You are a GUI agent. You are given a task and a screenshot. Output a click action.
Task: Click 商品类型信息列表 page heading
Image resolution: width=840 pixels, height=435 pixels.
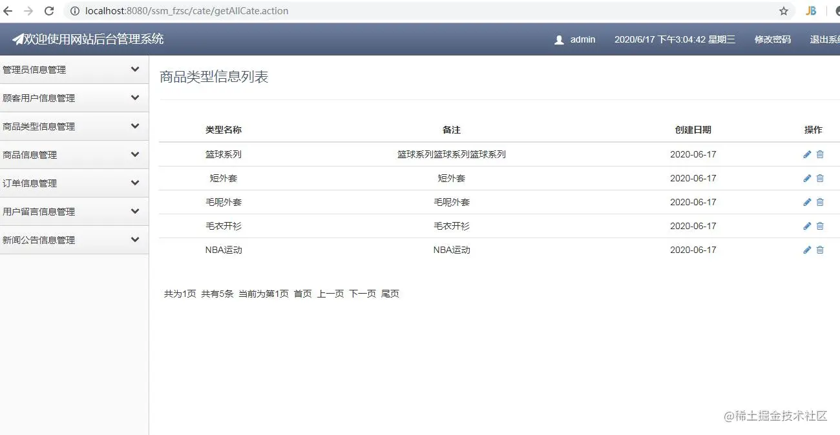(214, 77)
